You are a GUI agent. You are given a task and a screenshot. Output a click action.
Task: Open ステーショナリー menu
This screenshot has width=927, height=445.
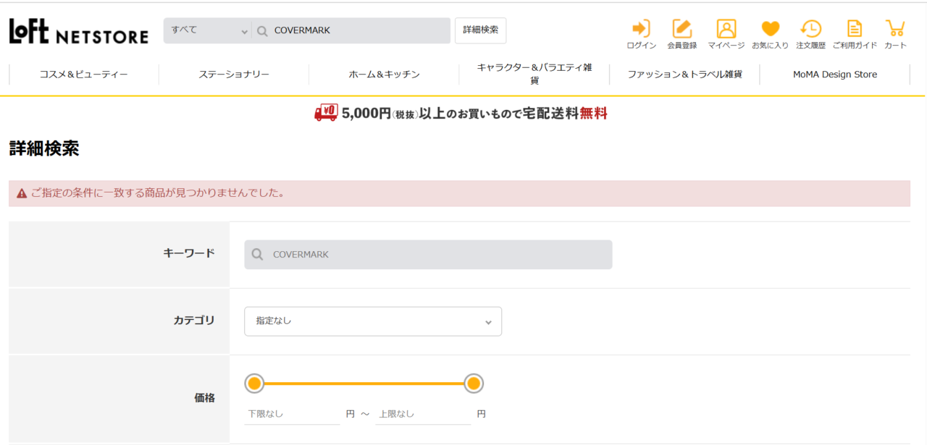[234, 75]
